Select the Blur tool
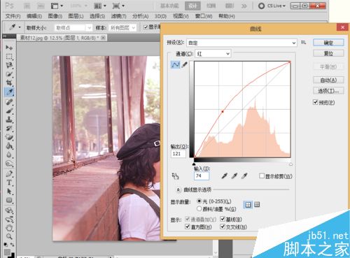The height and width of the screenshot is (258, 350). click(9, 155)
